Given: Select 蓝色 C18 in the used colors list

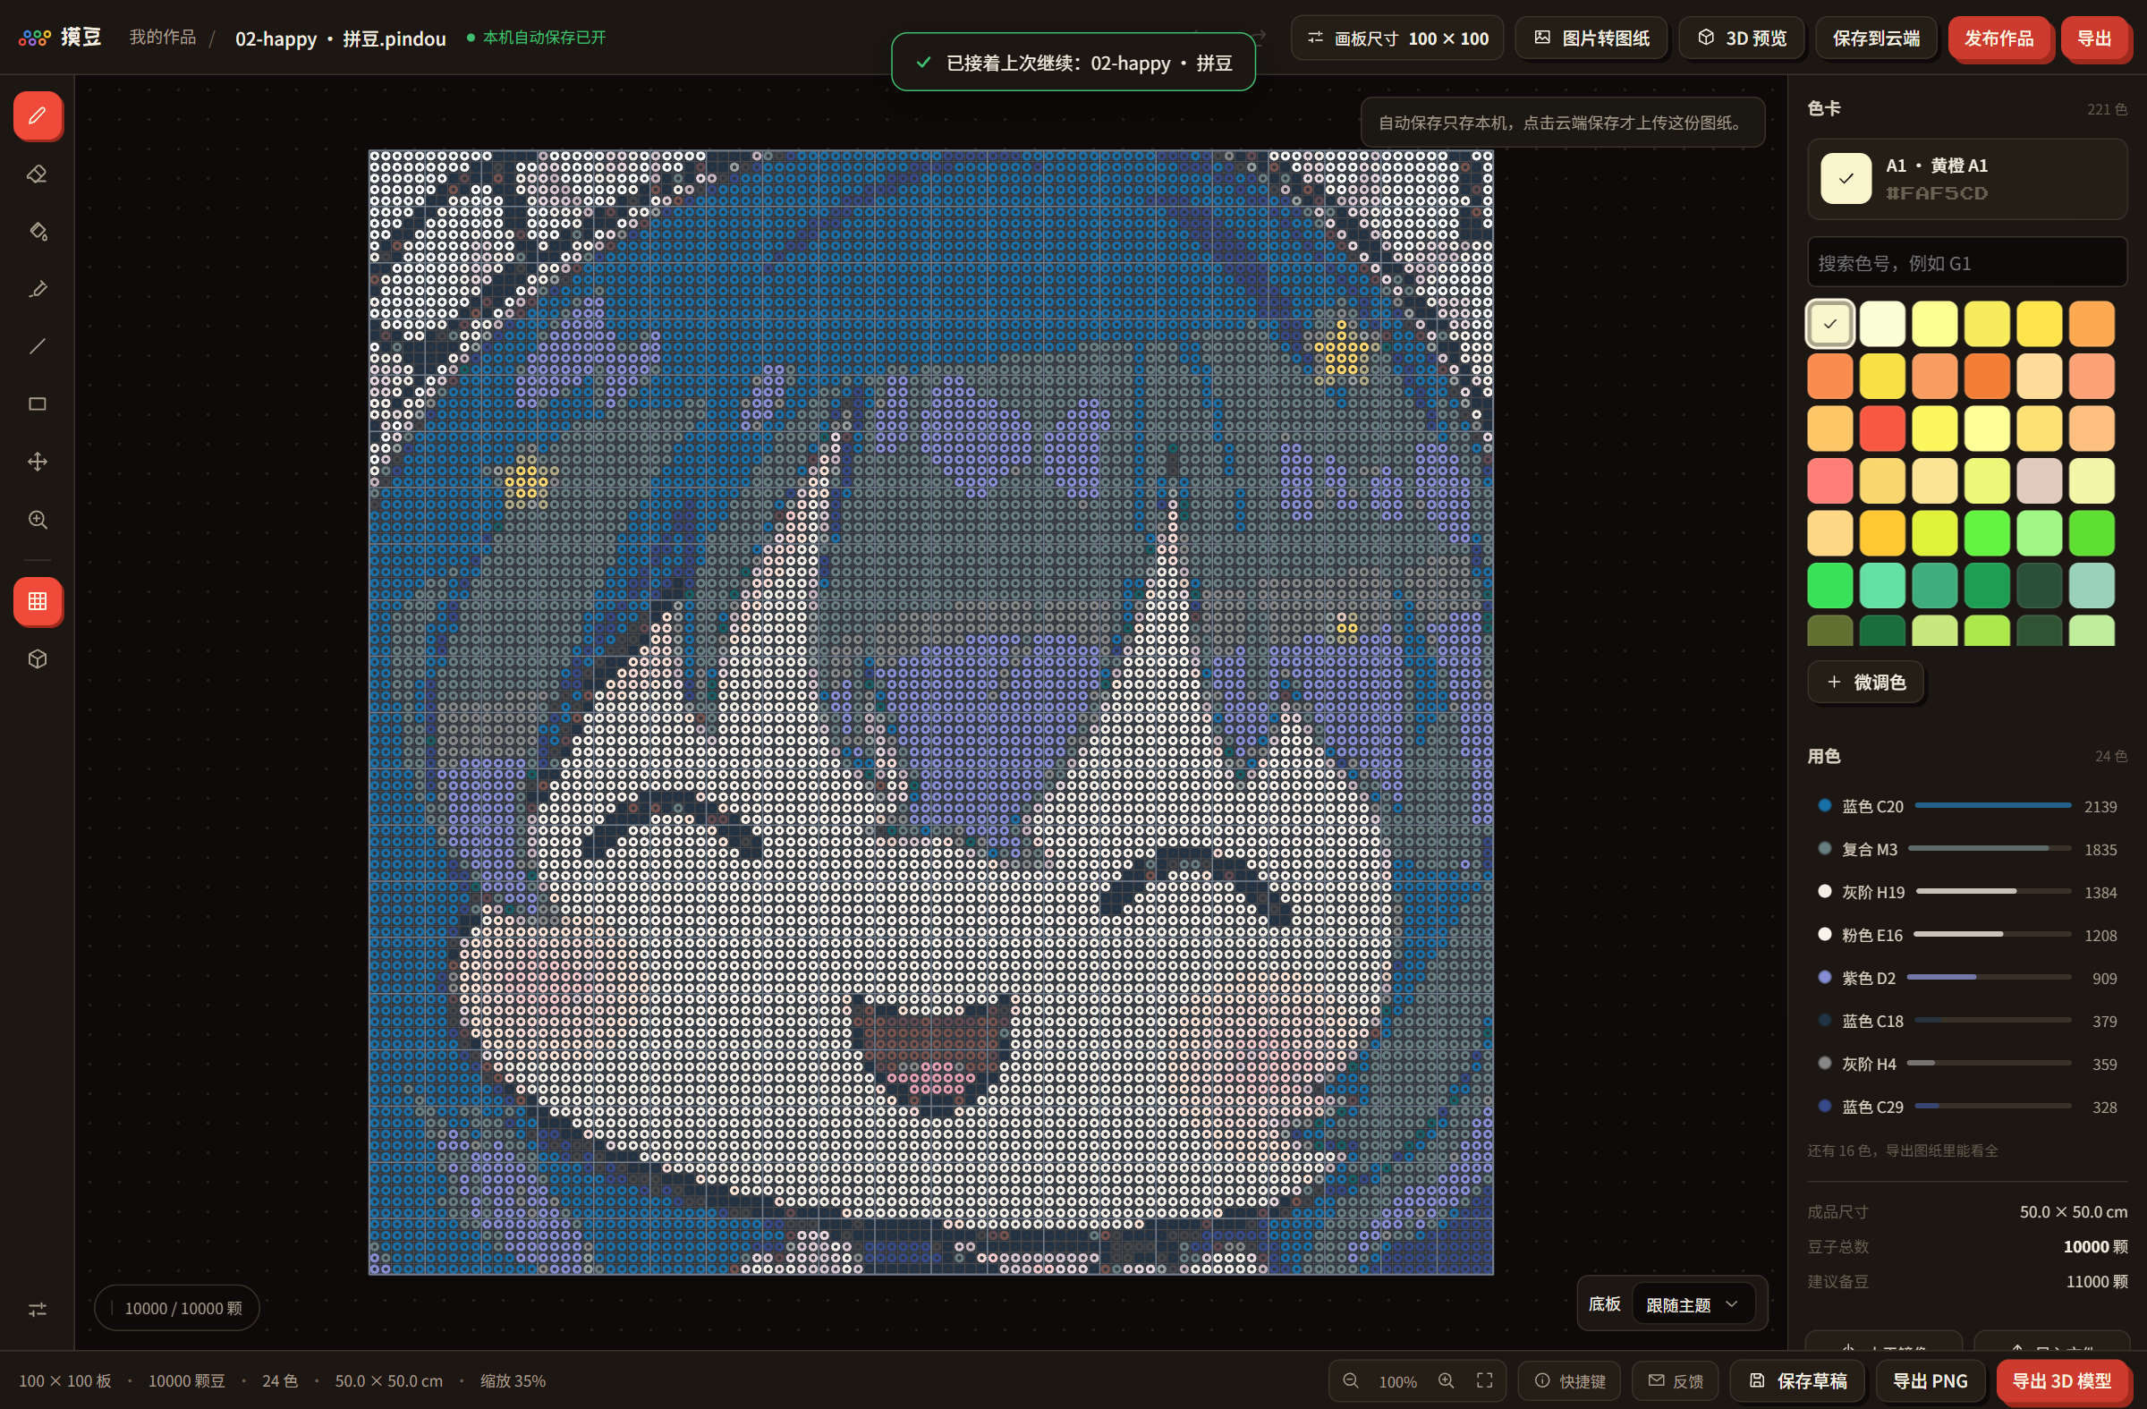Looking at the screenshot, I should [1967, 1021].
